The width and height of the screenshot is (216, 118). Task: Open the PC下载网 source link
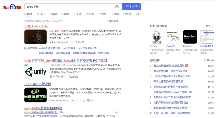pos(58,76)
